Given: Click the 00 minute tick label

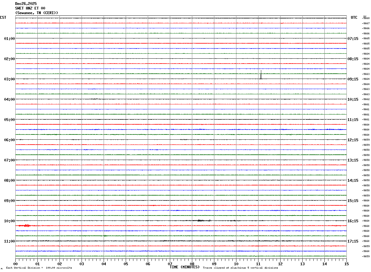Looking at the screenshot, I should pyautogui.click(x=15, y=264).
